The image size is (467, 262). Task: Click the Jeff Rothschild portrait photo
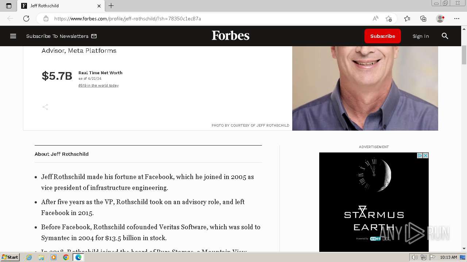coord(365,88)
